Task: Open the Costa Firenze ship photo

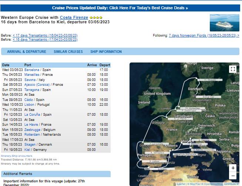Action: click(224, 23)
